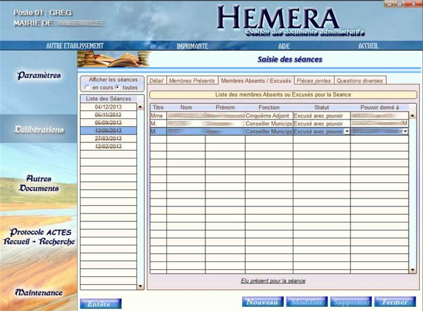Open the Questions diverses tab
The width and height of the screenshot is (423, 311).
click(360, 80)
